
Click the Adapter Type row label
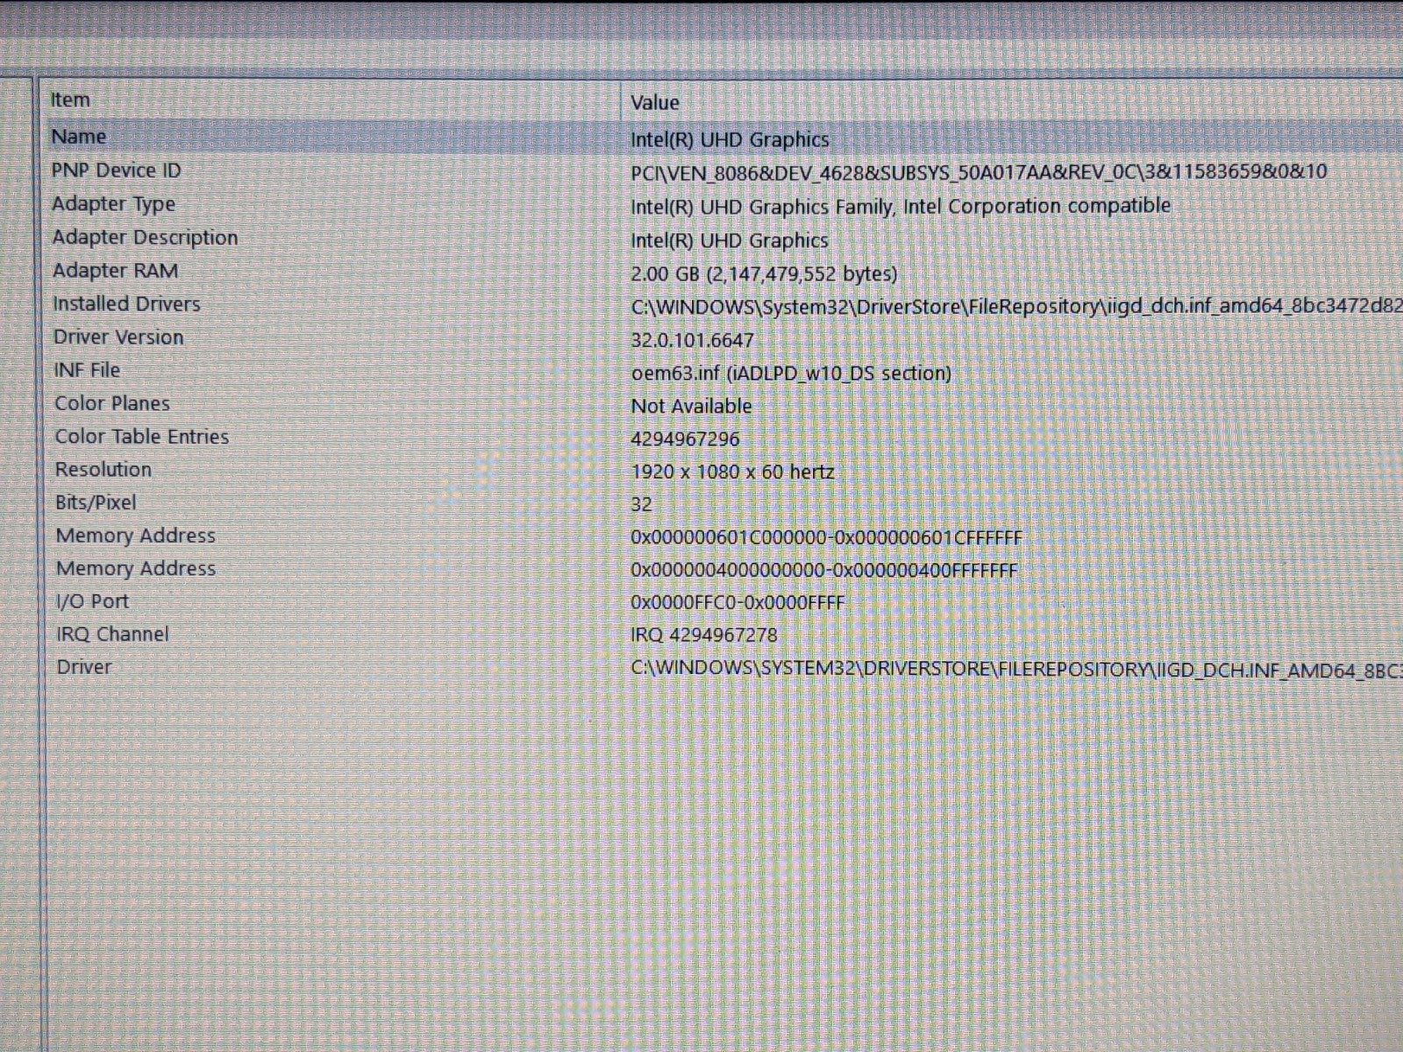[113, 204]
